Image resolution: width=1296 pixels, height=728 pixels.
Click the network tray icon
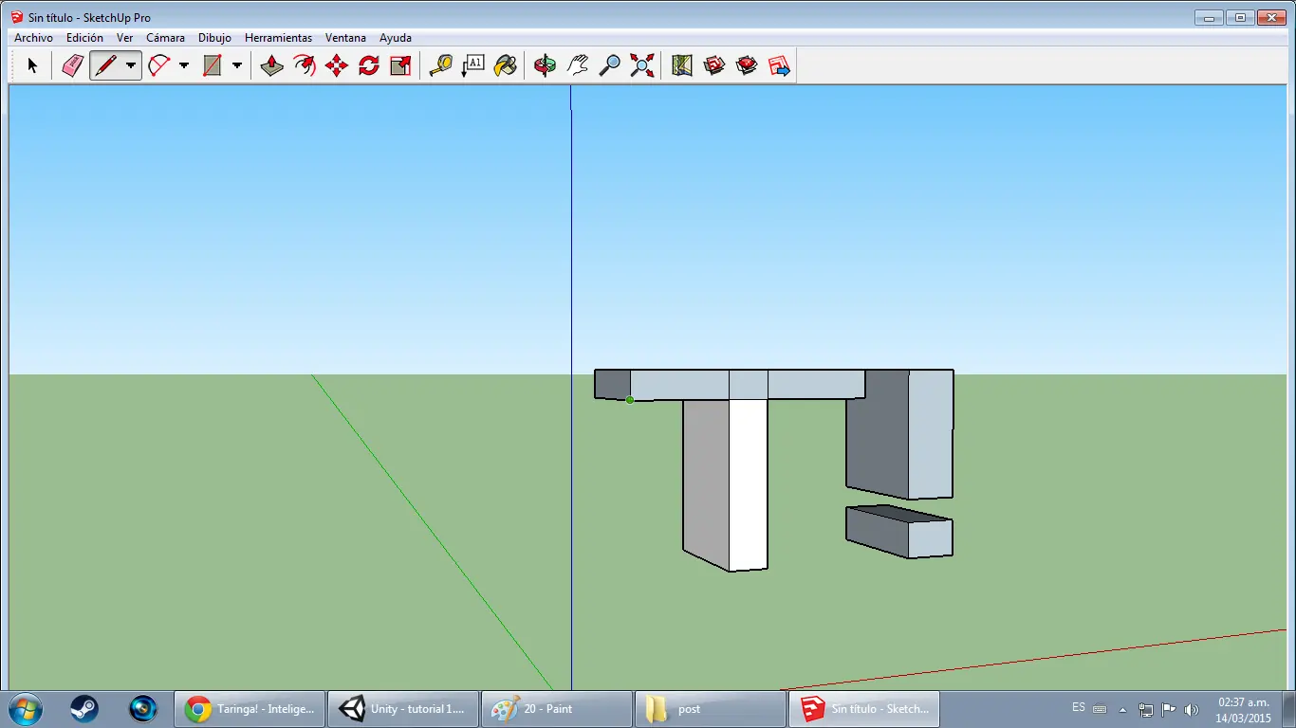1146,709
